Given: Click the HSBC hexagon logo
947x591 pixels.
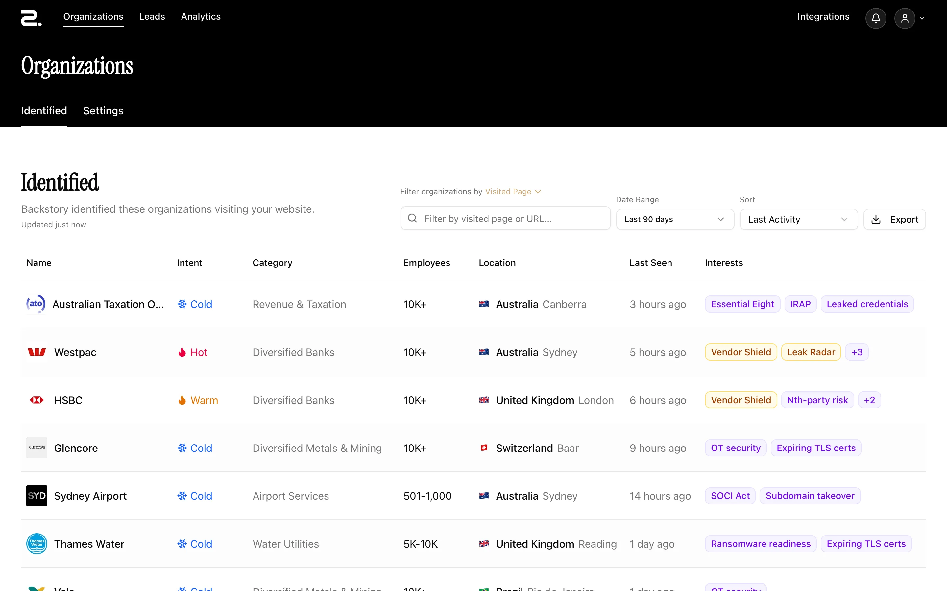Looking at the screenshot, I should coord(37,400).
